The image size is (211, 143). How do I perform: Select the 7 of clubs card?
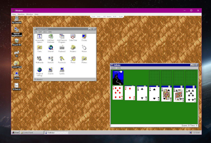coord(191,95)
